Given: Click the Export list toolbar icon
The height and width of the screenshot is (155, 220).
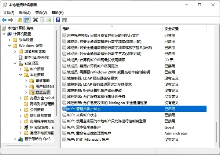Looking at the screenshot, I should click(x=49, y=20).
